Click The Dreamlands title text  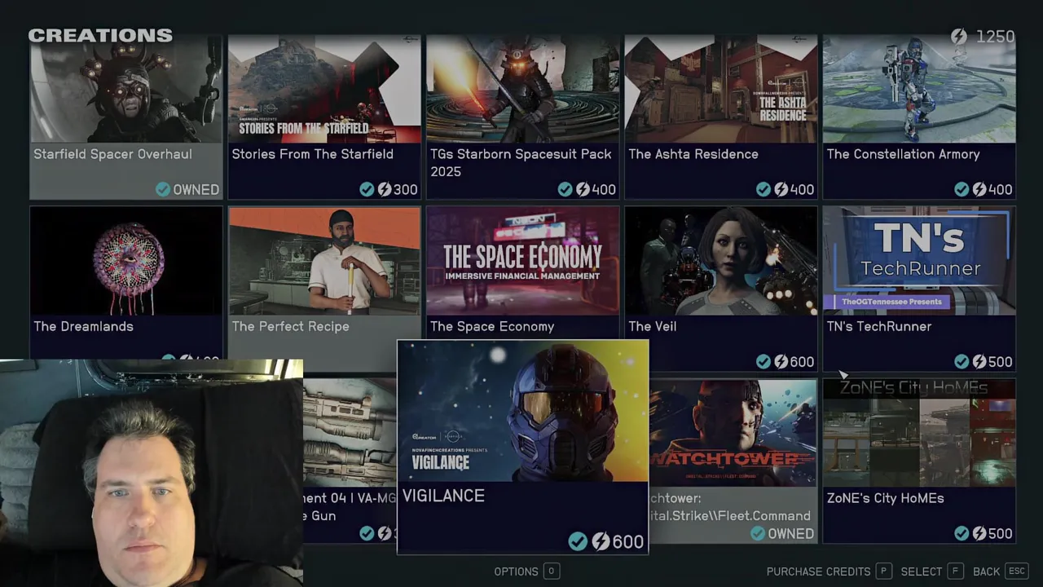[83, 326]
